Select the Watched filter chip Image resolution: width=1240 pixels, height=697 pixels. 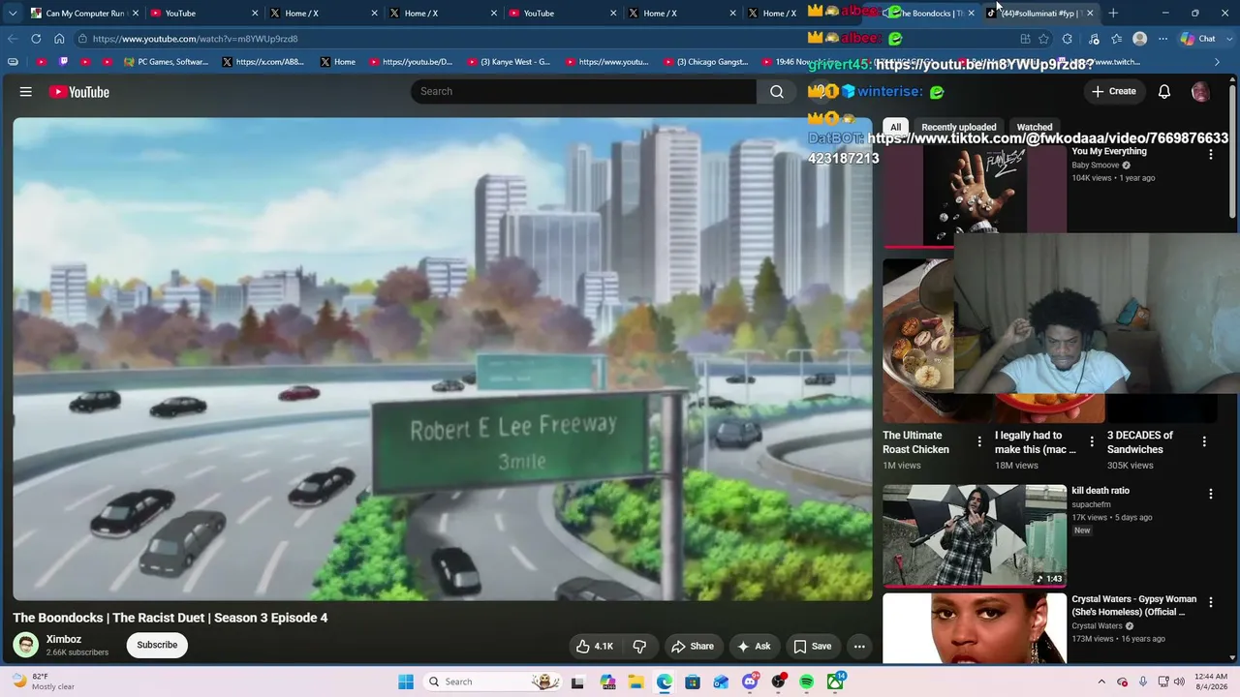(1035, 127)
